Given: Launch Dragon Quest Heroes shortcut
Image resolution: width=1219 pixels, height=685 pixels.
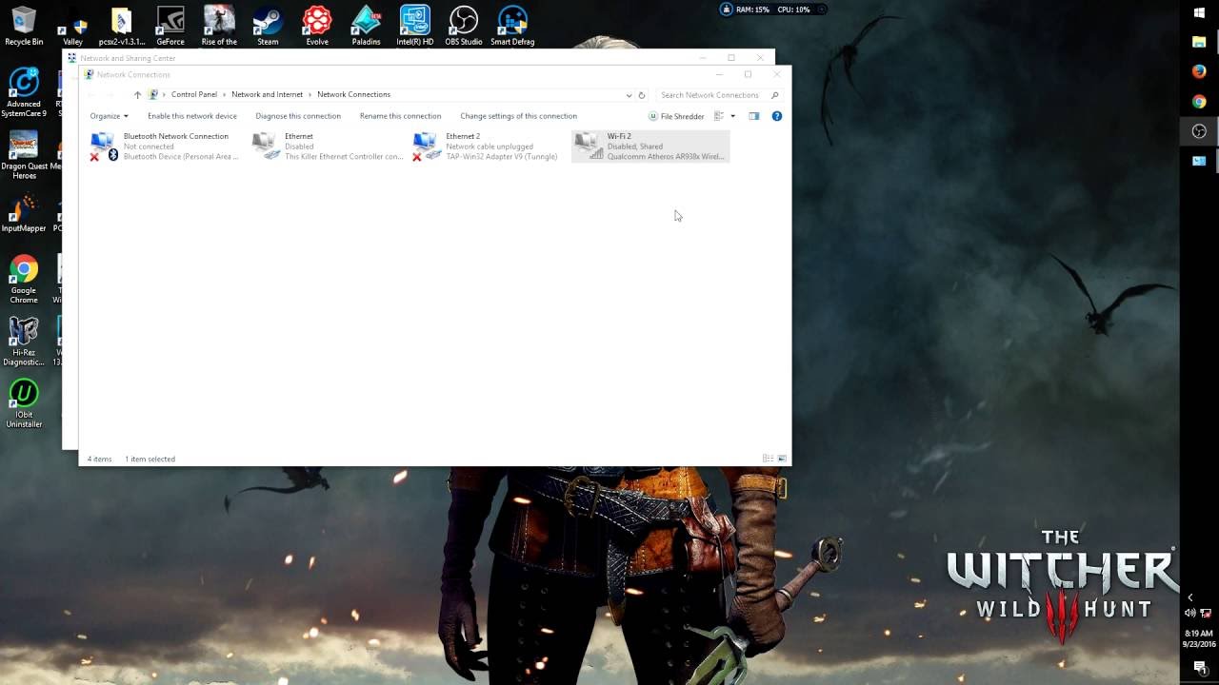Looking at the screenshot, I should point(24,155).
